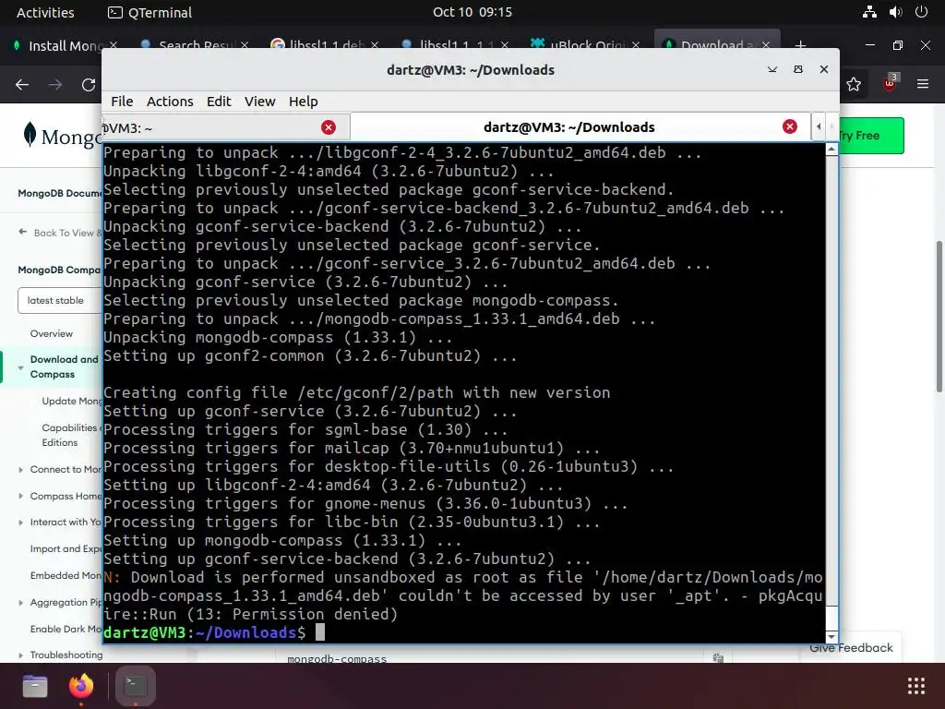Click the Try Free button
This screenshot has height=709, width=945.
(x=871, y=136)
